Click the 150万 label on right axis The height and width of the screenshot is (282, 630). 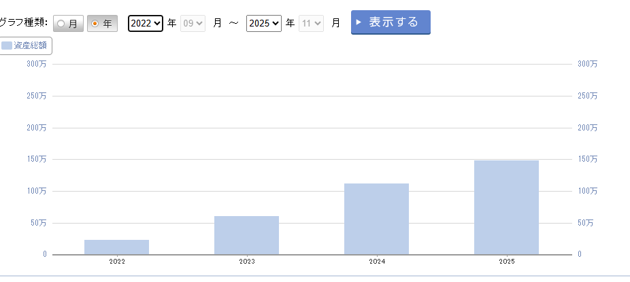(x=587, y=159)
